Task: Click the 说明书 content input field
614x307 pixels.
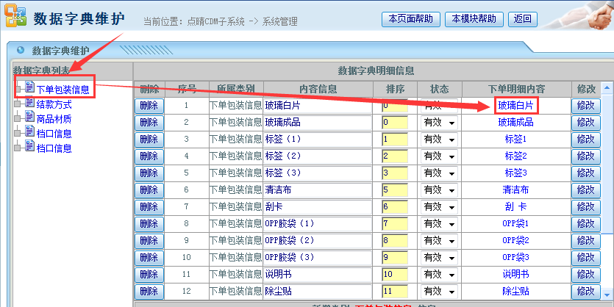Action: (x=318, y=275)
